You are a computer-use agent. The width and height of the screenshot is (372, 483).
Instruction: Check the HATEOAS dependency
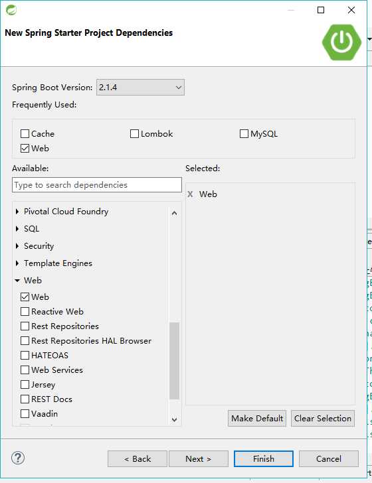25,355
